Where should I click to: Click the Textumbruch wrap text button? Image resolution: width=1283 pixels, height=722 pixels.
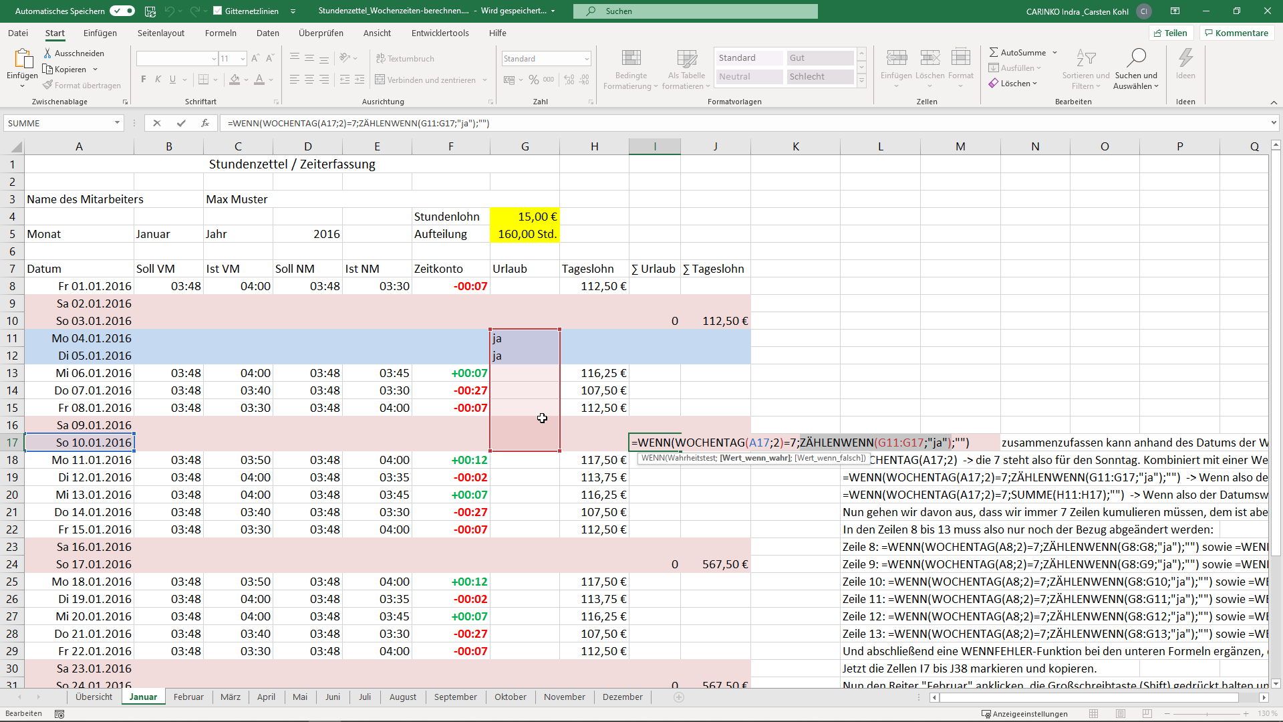(405, 59)
